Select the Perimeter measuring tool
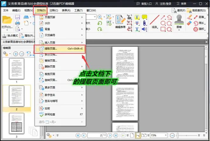The width and height of the screenshot is (210, 141). coord(199,23)
